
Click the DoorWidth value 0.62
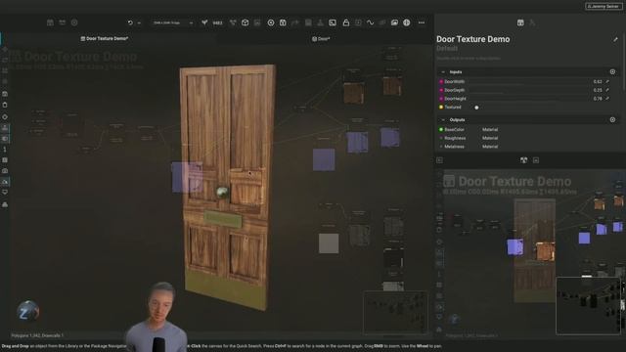pyautogui.click(x=598, y=82)
